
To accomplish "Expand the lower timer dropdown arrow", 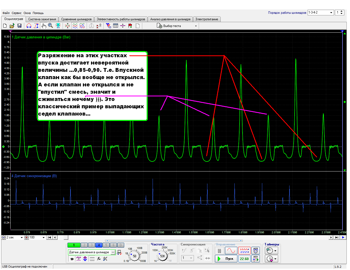I will click(275, 259).
